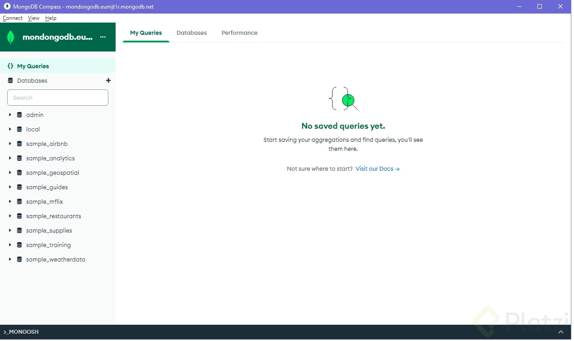Expand the sample_training database tree
The width and height of the screenshot is (574, 341).
coord(10,245)
